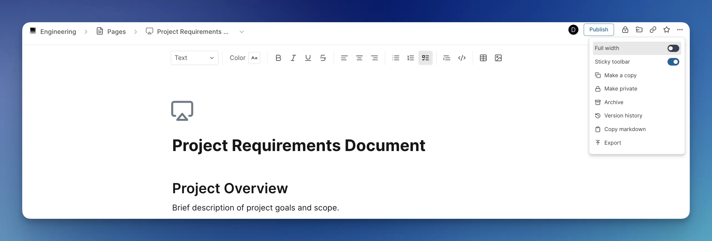712x241 pixels.
Task: Choose Export from the menu
Action: tap(637, 143)
